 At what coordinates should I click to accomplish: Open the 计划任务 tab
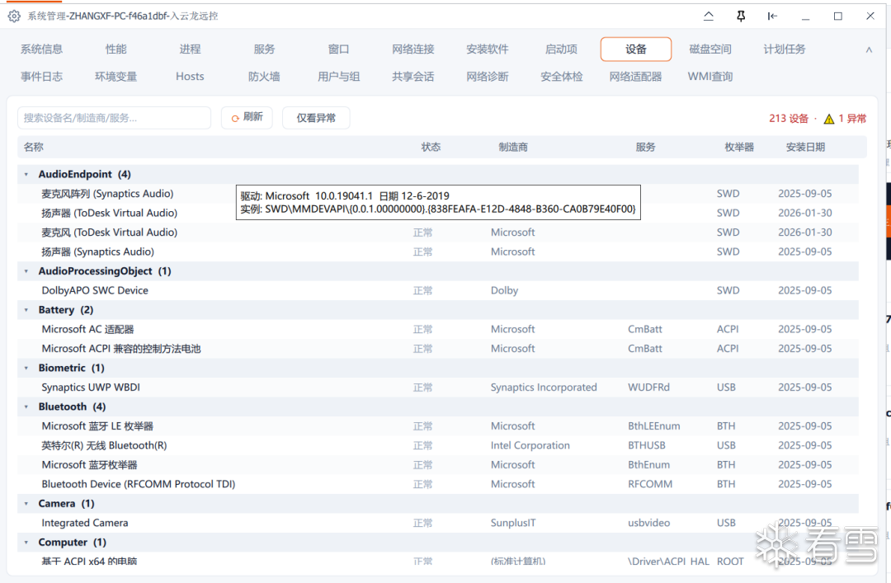pos(785,49)
